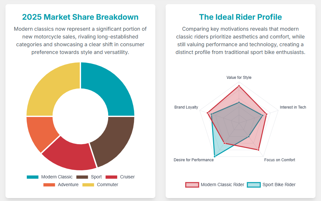Click the Sport Bike Rider legend swatch

point(254,185)
